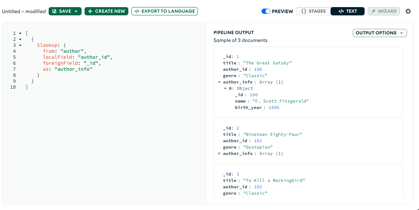The height and width of the screenshot is (210, 419).
Task: Click the birth_year value 1896
Action: 274,107
